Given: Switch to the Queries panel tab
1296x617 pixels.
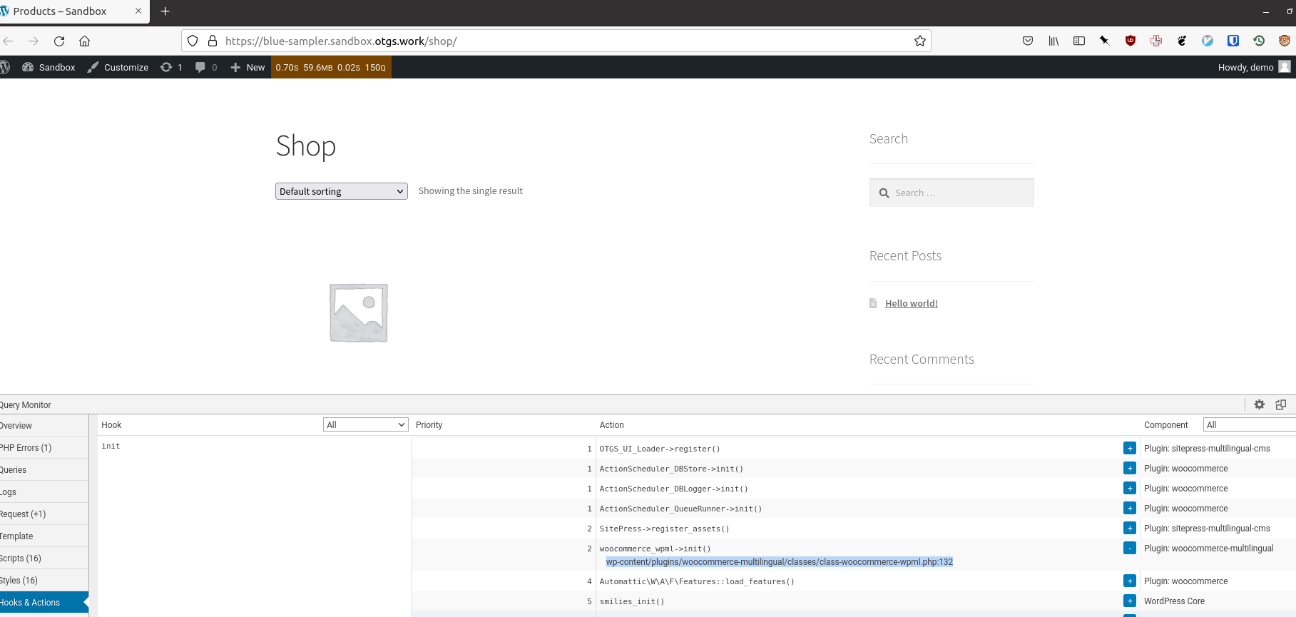Looking at the screenshot, I should (x=14, y=470).
